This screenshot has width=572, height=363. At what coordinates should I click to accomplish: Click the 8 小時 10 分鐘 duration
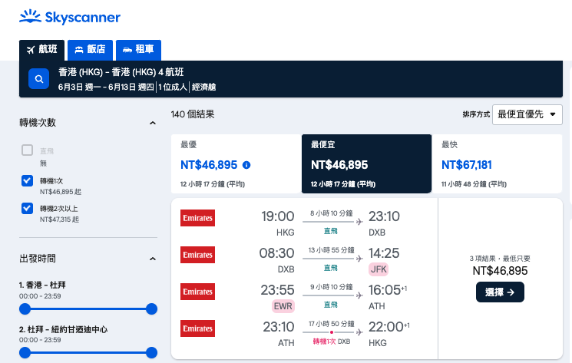[x=331, y=213]
